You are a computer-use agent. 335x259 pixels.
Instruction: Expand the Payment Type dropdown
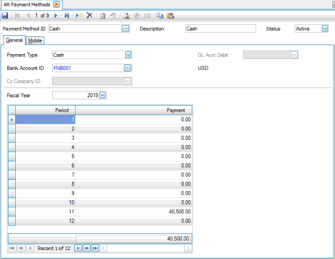point(127,55)
